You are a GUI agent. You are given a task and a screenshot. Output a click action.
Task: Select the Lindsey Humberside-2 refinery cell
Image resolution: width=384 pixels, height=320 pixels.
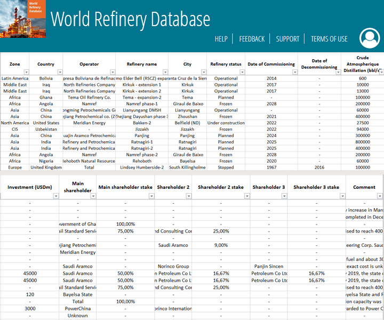point(142,167)
